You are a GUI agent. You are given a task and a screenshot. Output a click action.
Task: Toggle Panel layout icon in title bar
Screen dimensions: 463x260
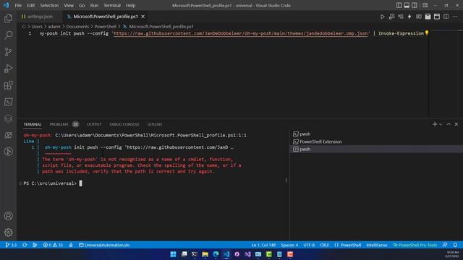coord(407,5)
